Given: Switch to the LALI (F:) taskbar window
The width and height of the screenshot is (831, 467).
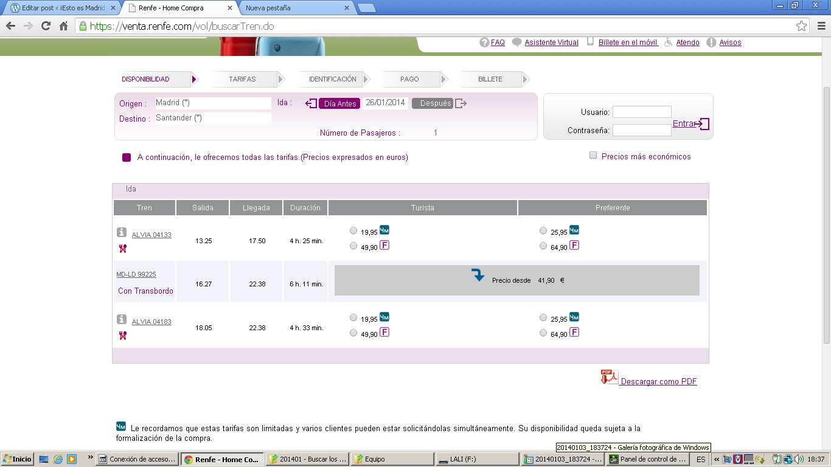Looking at the screenshot, I should pos(477,459).
